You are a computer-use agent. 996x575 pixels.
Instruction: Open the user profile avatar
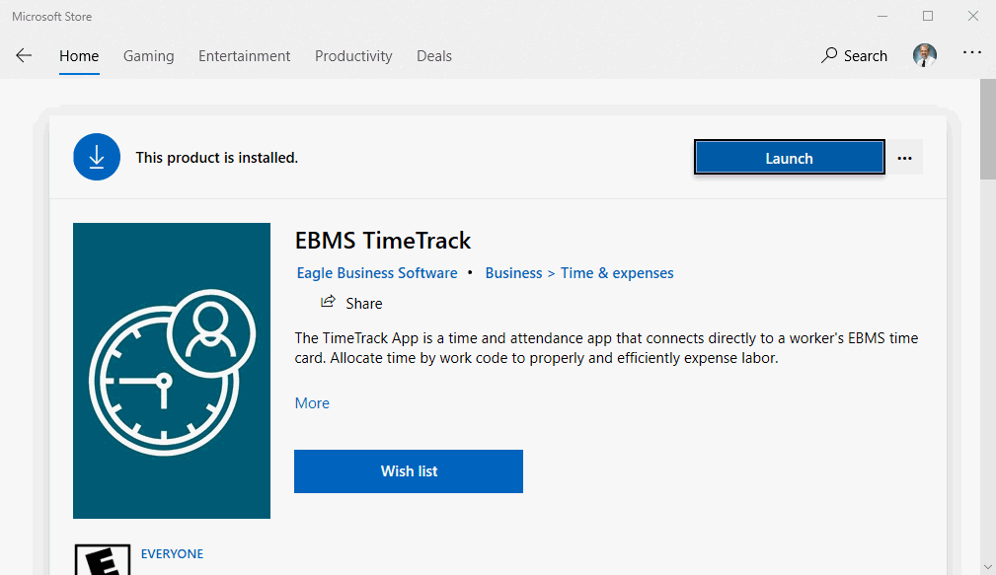pos(924,56)
